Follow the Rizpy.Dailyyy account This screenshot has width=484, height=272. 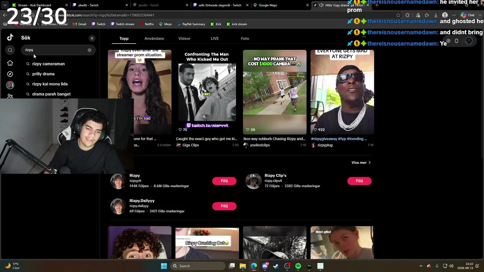224,206
